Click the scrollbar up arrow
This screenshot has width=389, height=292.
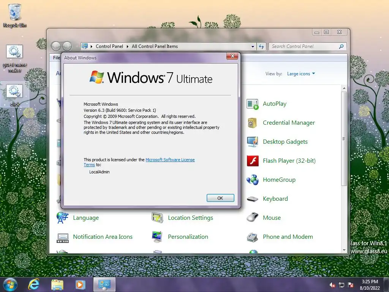344,88
